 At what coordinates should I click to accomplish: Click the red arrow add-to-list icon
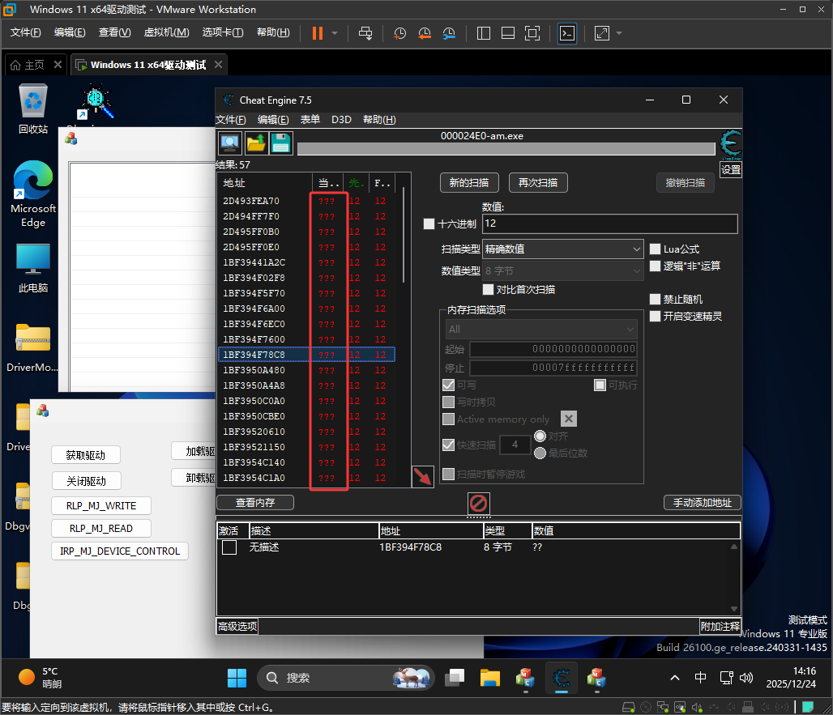click(x=423, y=476)
